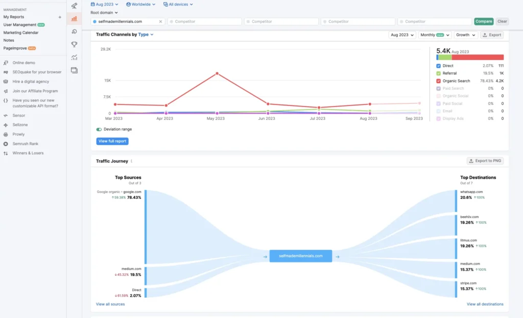Click the trophy icon in the icon rail
Viewport: 523px width, 318px height.
click(74, 44)
